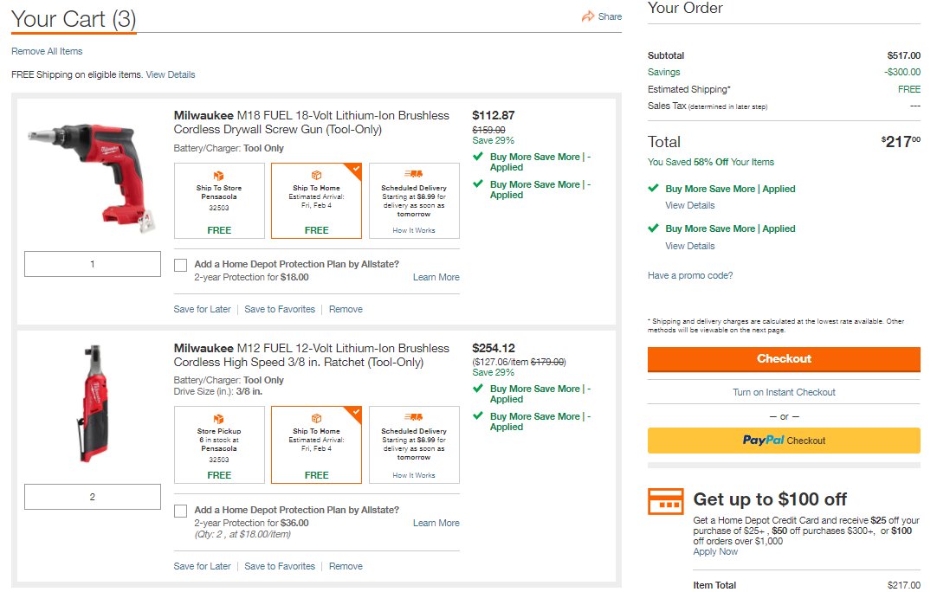Click quantity field showing 2
Viewport: 937px width, 592px height.
(93, 497)
